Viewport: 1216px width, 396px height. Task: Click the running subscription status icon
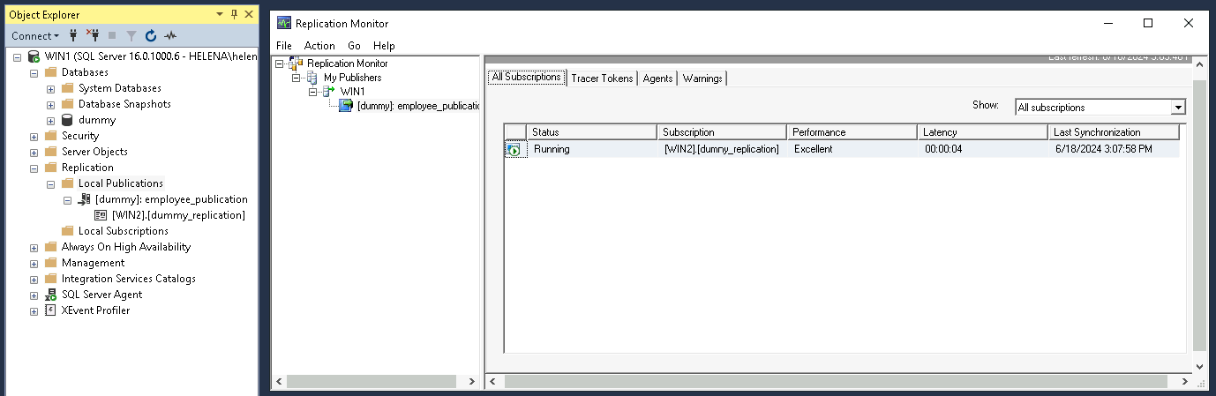click(x=514, y=150)
